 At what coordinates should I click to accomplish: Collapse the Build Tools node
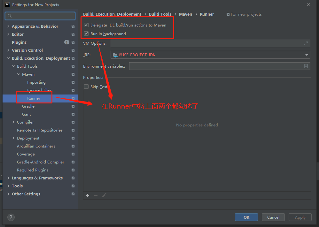(13, 66)
